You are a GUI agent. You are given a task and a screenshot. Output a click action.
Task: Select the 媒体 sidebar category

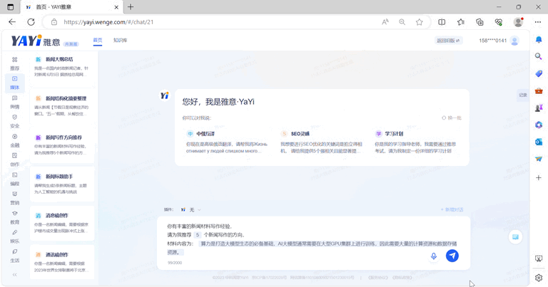click(x=15, y=83)
